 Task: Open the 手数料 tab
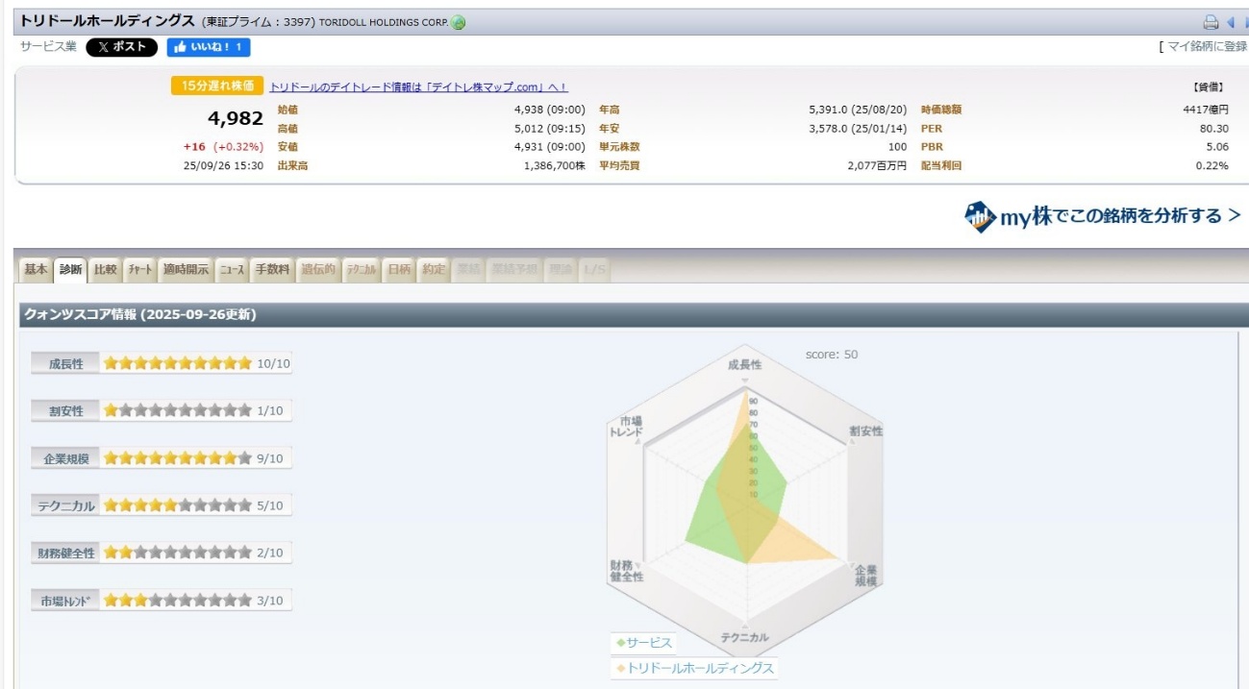tap(272, 270)
